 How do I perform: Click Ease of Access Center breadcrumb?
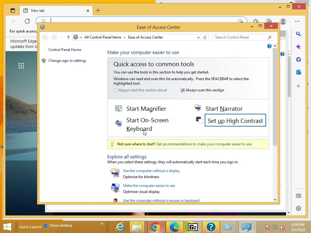[145, 37]
